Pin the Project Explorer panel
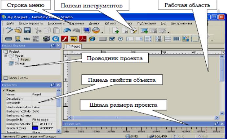This screenshot has width=227, height=139. tap(53, 45)
